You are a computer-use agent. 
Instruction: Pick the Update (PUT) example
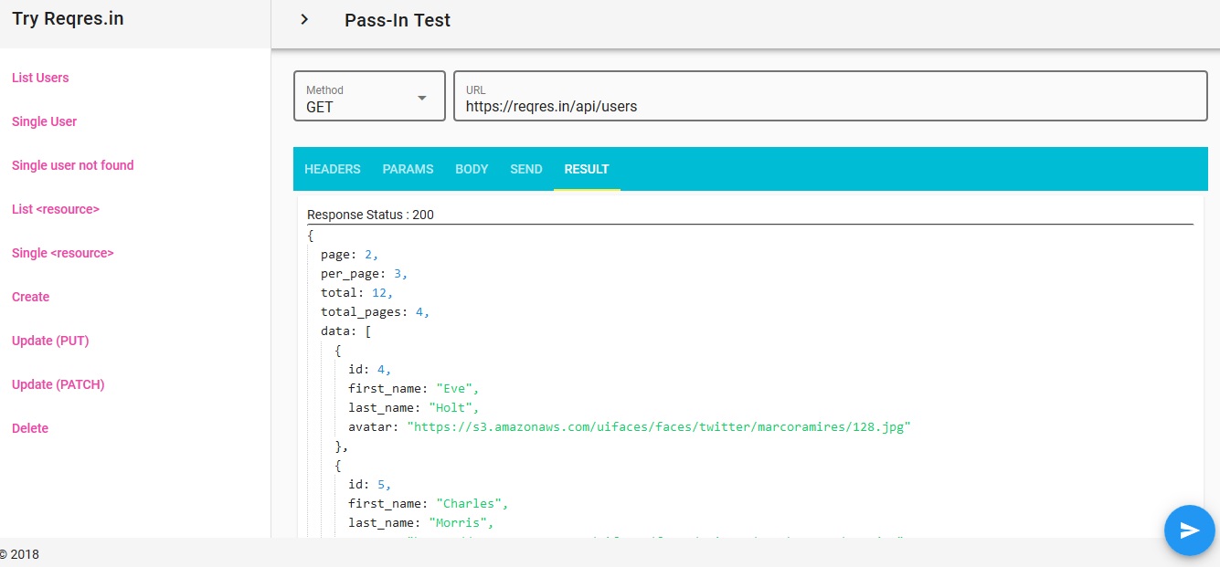[50, 341]
